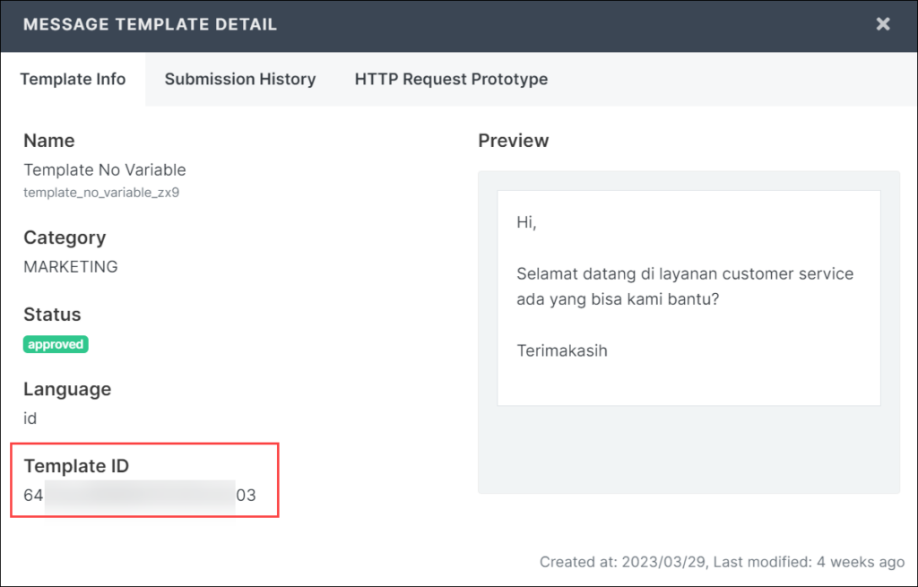Click the Message Template Detail title

click(150, 24)
